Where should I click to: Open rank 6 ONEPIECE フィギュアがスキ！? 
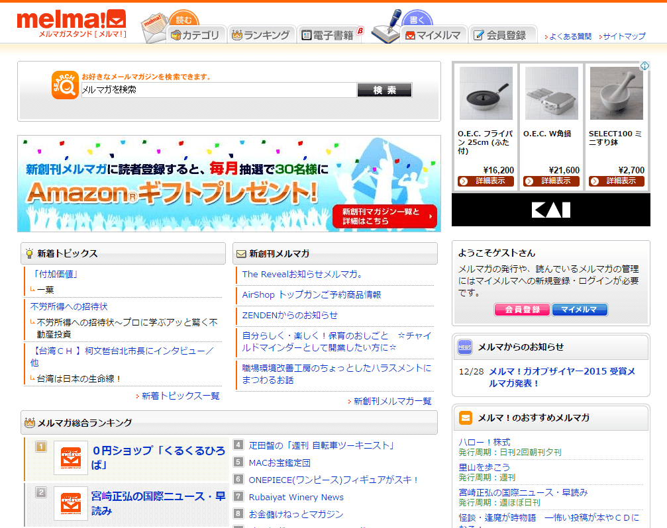pos(334,480)
